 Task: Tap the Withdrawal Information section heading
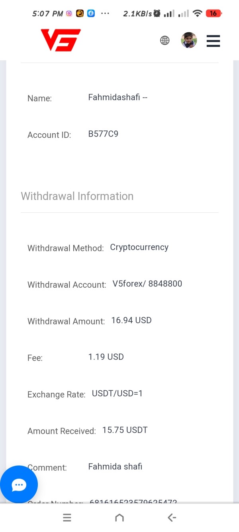77,196
